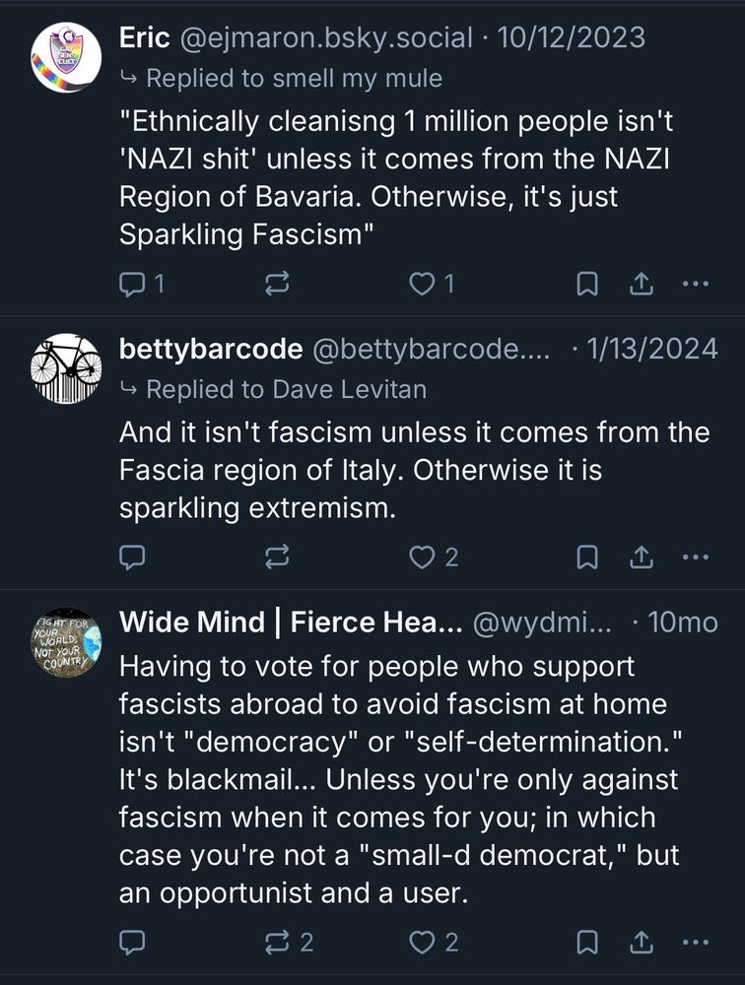The height and width of the screenshot is (985, 745).
Task: Bookmark Eric's post
Action: click(587, 283)
